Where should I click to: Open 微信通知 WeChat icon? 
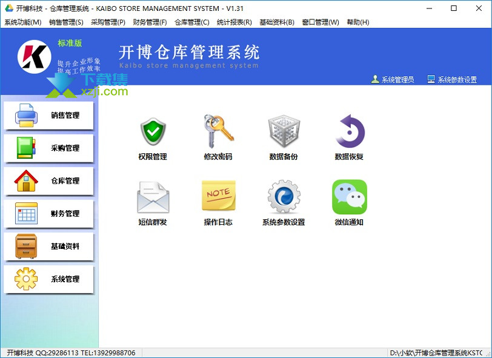(349, 197)
